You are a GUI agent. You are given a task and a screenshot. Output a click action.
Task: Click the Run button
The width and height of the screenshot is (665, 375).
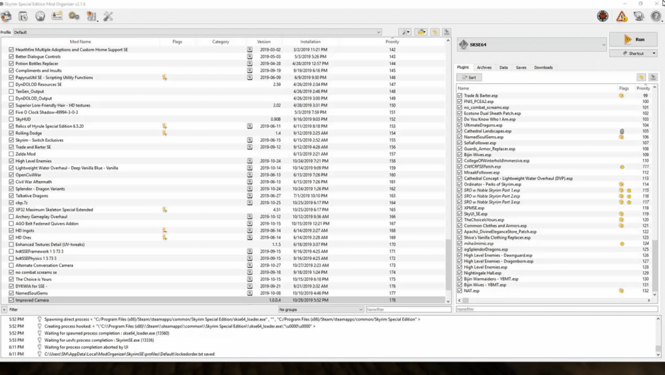(x=634, y=39)
